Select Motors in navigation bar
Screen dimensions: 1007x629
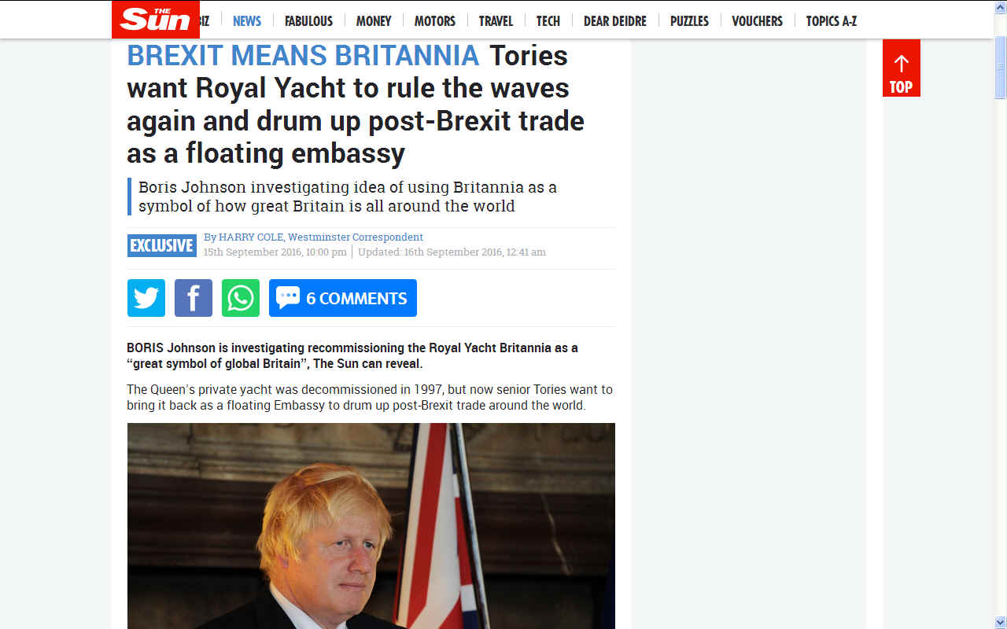(x=435, y=21)
